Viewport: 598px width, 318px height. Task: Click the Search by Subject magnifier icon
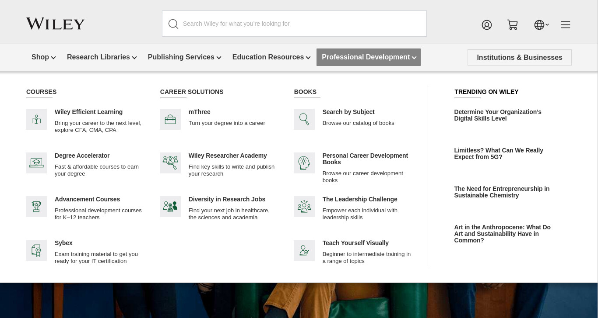coord(304,119)
